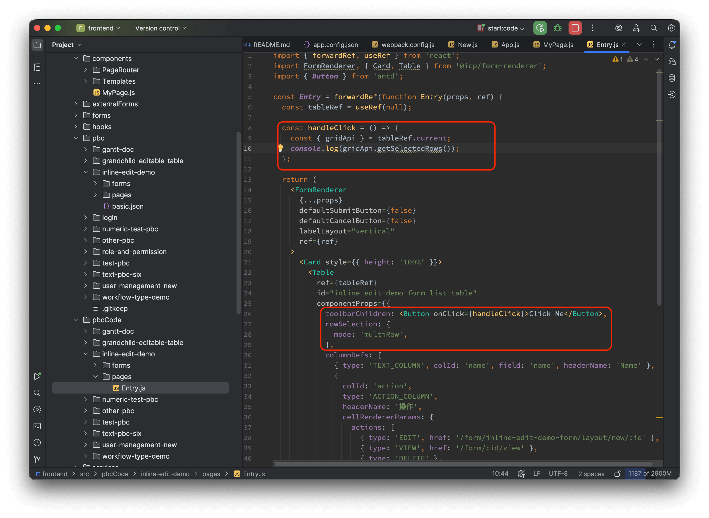Open Search Everywhere magnifier in title bar
709x518 pixels.
tap(653, 28)
